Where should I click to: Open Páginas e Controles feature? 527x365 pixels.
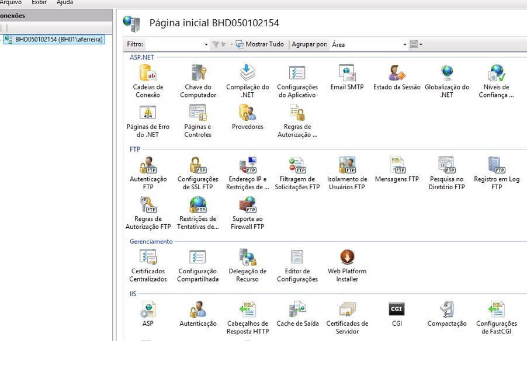[198, 121]
